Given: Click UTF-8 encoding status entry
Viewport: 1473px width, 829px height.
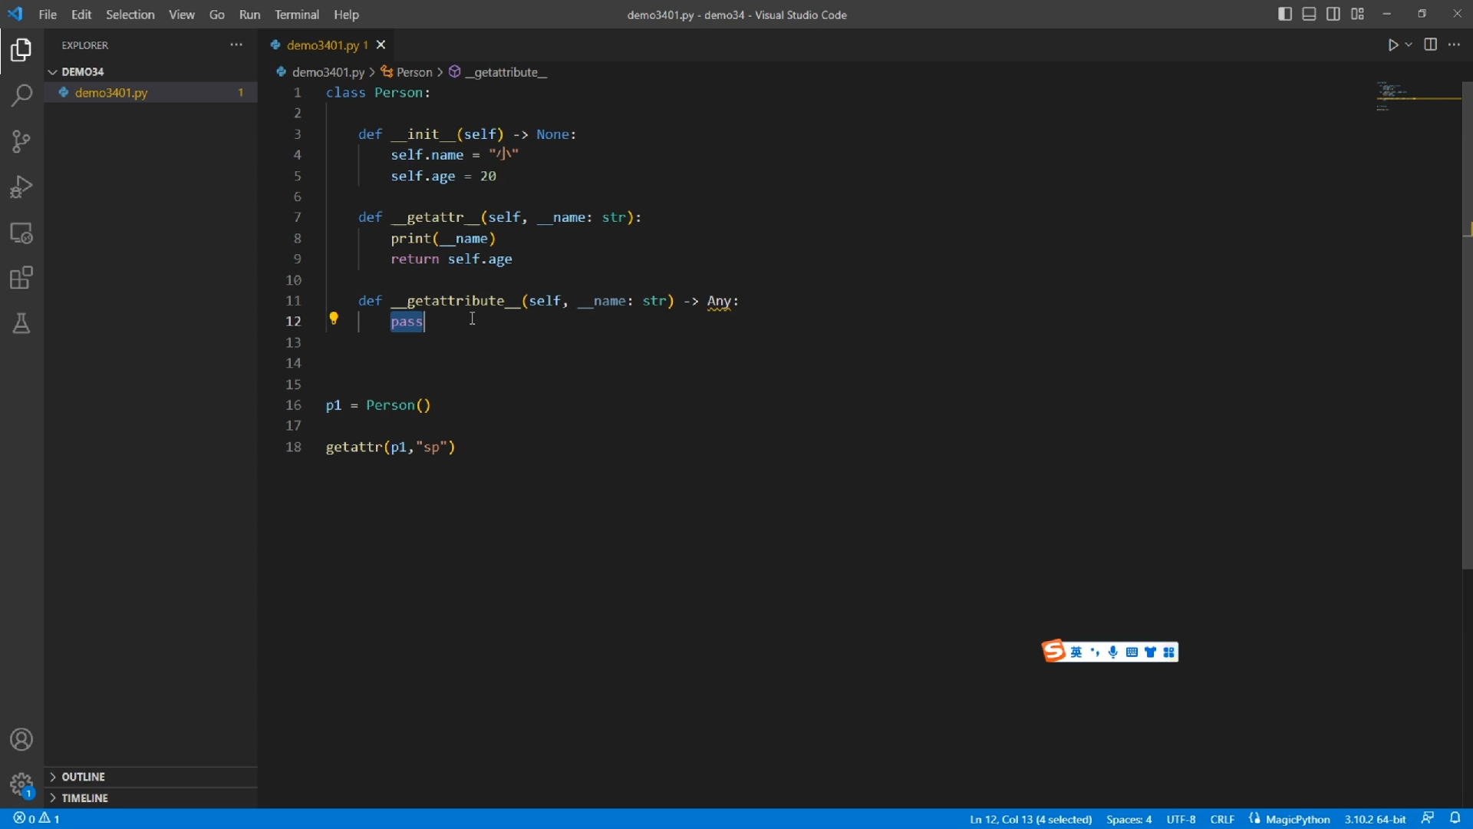Looking at the screenshot, I should point(1181,819).
